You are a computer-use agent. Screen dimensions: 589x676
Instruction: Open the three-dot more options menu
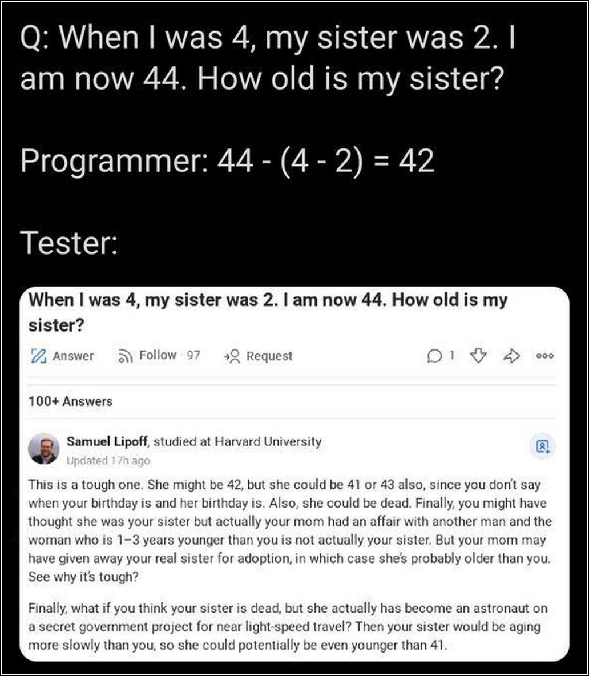[x=545, y=356]
